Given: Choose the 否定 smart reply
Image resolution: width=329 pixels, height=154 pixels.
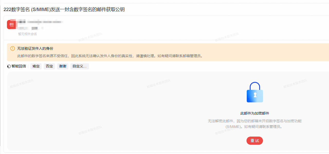Looking at the screenshot, I should (49, 66).
